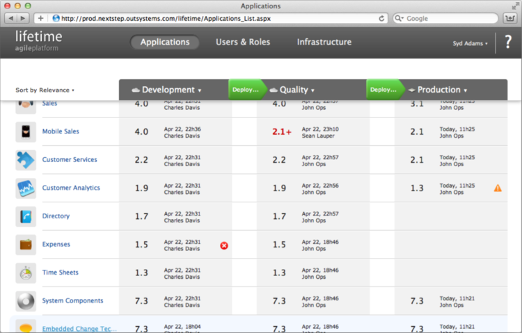This screenshot has width=522, height=333.
Task: Click the System Components disc icon
Action: (x=26, y=302)
